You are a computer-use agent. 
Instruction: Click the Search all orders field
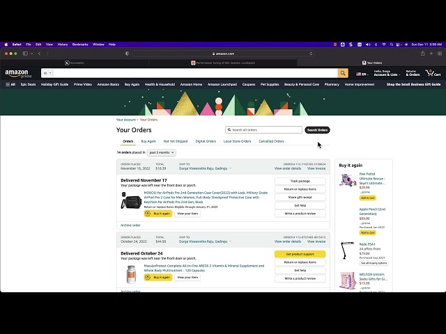263,130
